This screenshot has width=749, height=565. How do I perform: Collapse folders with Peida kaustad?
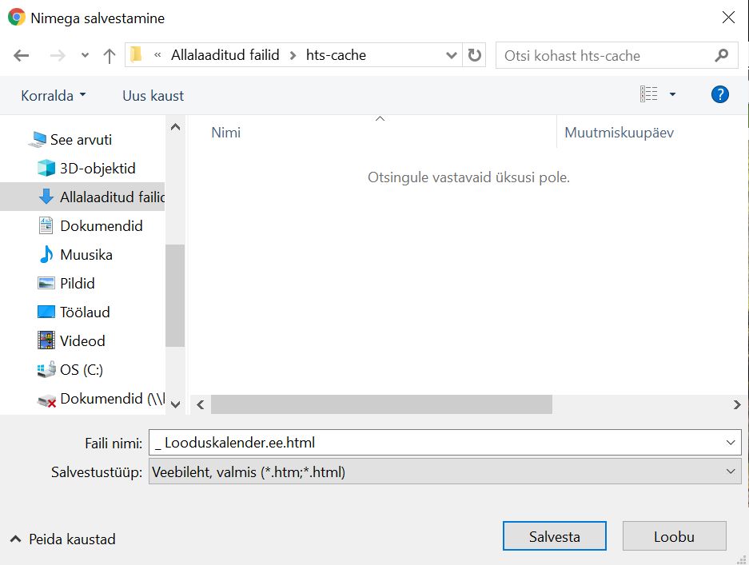point(63,539)
